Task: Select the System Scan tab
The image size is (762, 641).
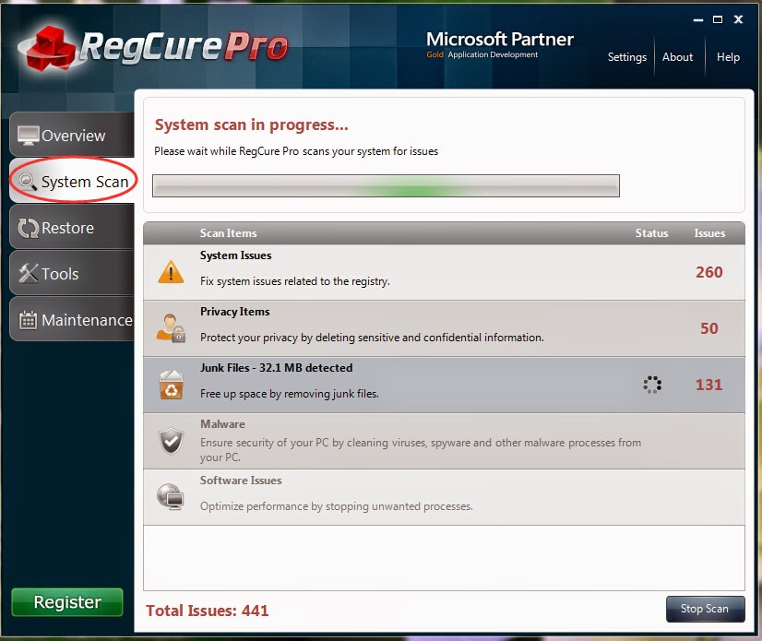Action: 72,180
